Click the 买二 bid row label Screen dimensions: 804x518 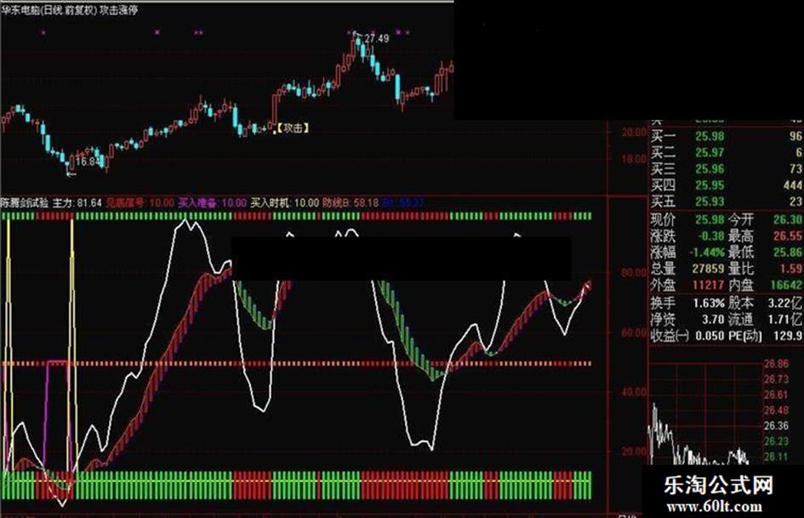coord(663,152)
